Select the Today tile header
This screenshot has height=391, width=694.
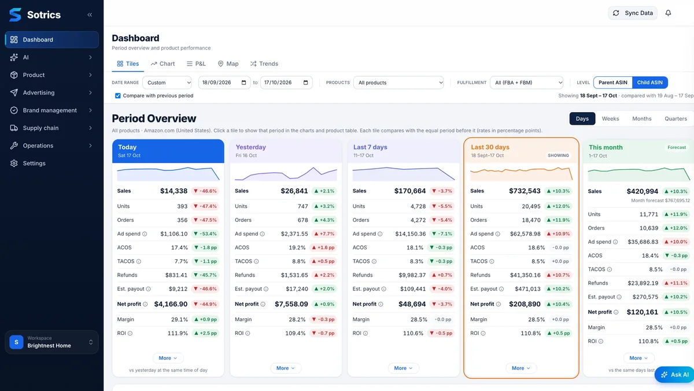168,151
